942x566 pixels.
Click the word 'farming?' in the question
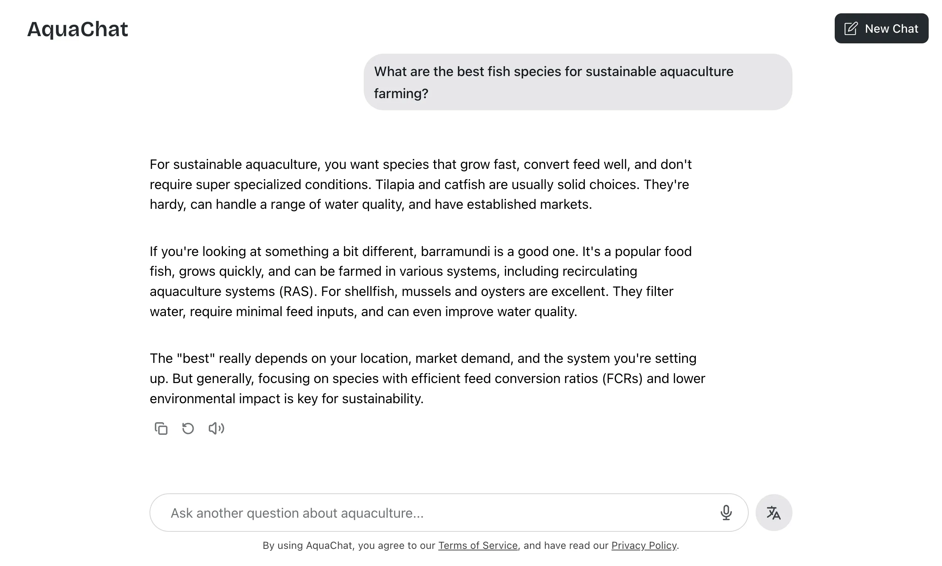[x=401, y=94]
